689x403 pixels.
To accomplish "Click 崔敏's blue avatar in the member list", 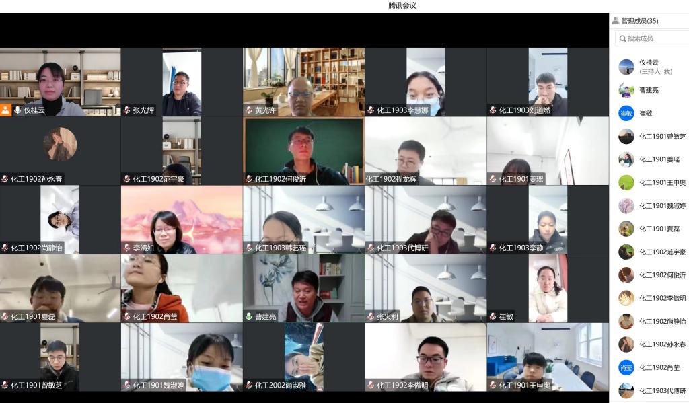I will [x=626, y=113].
